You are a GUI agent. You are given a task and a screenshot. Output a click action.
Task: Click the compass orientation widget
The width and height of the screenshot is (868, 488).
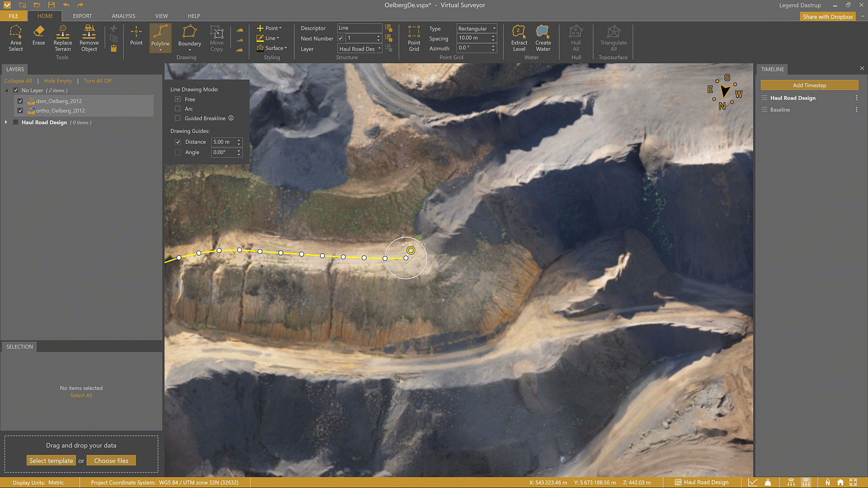click(725, 92)
